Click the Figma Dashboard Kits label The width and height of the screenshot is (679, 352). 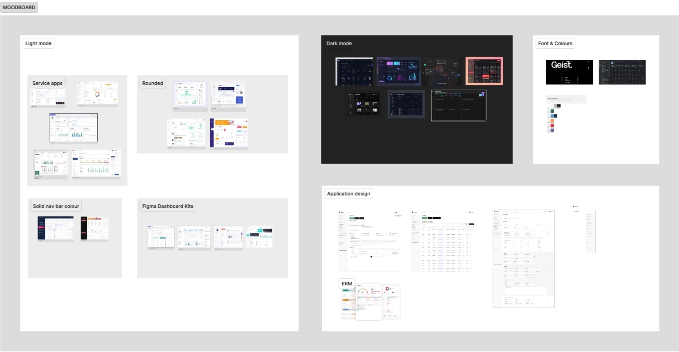point(168,206)
